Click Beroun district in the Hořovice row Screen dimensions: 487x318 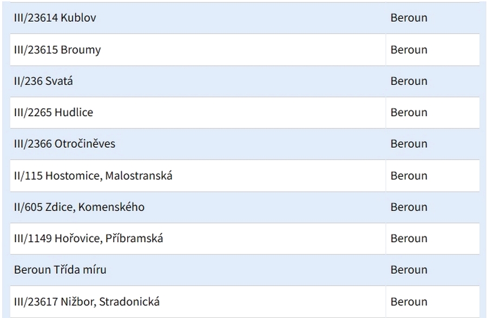409,239
